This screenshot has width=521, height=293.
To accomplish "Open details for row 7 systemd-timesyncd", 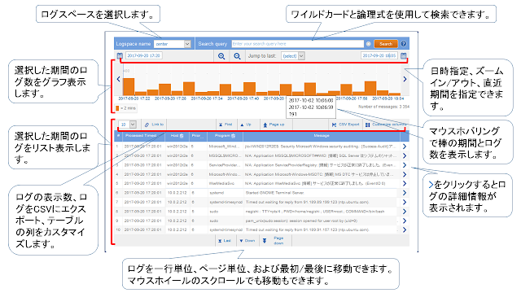I will click(405, 202).
